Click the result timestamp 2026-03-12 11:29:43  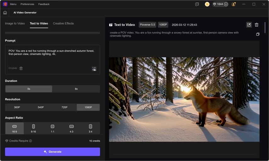(x=184, y=25)
